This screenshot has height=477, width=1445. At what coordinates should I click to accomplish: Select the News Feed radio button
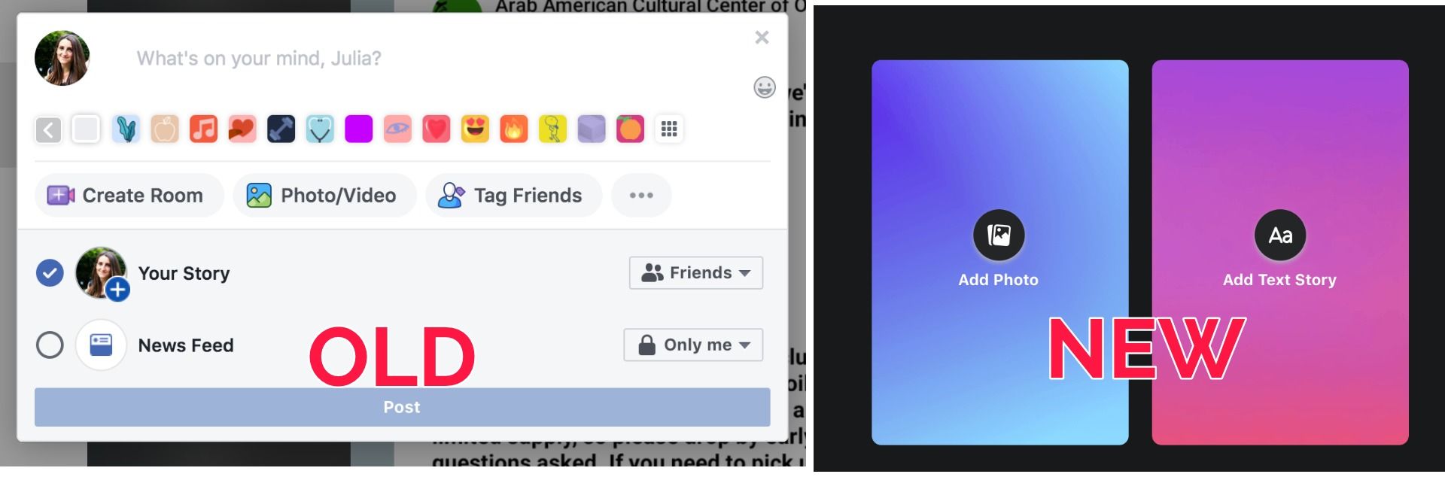point(50,345)
